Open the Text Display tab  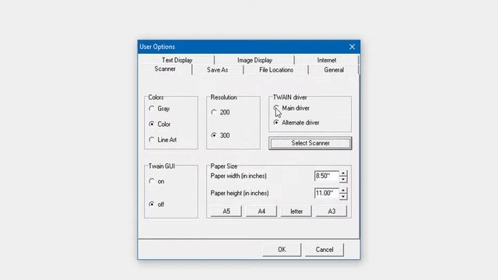click(x=177, y=60)
